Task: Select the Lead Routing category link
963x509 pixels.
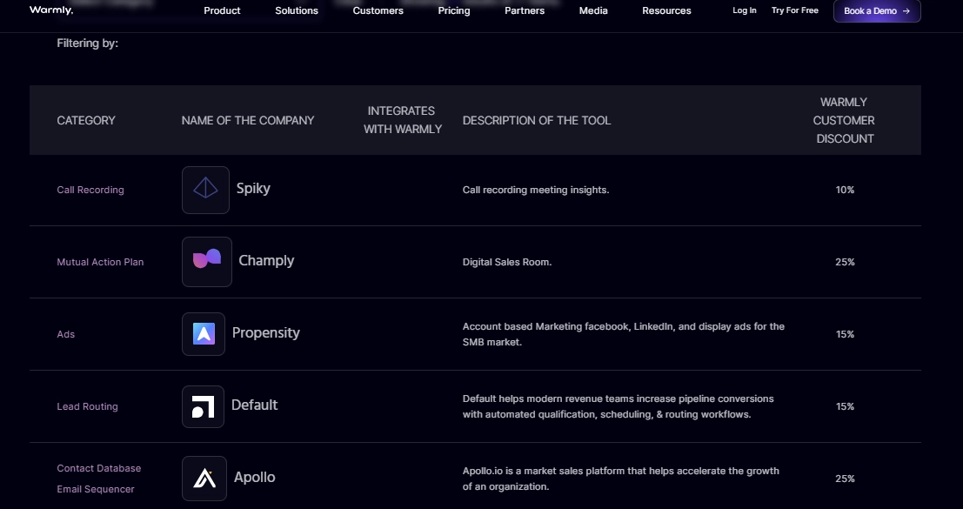Action: [x=87, y=406]
